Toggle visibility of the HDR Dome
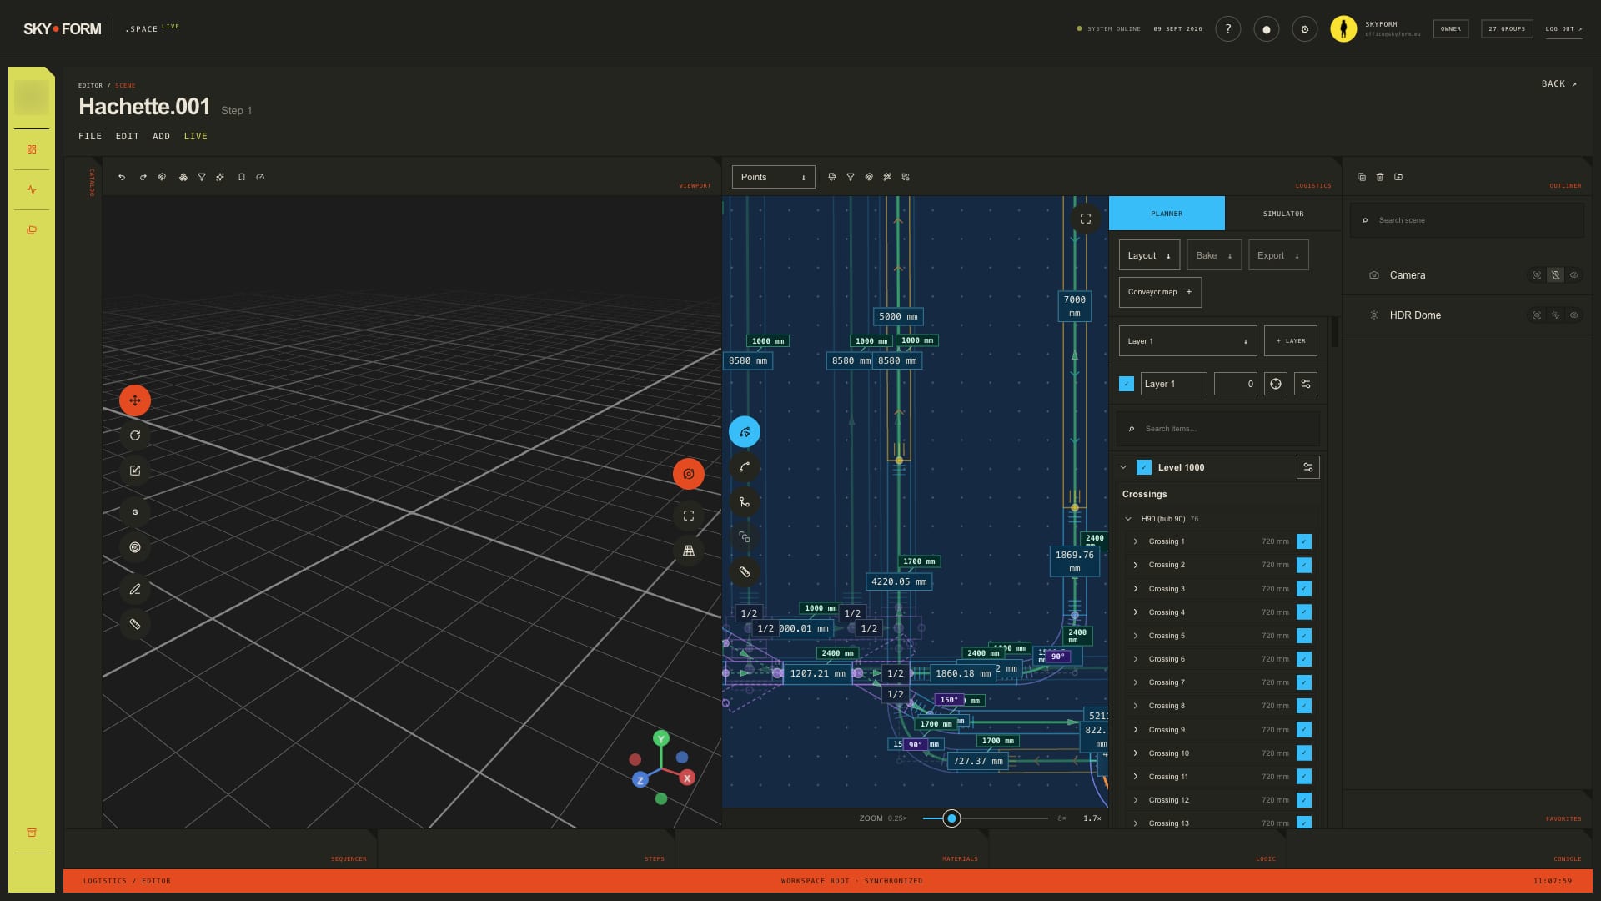Viewport: 1601px width, 901px height. (1574, 315)
